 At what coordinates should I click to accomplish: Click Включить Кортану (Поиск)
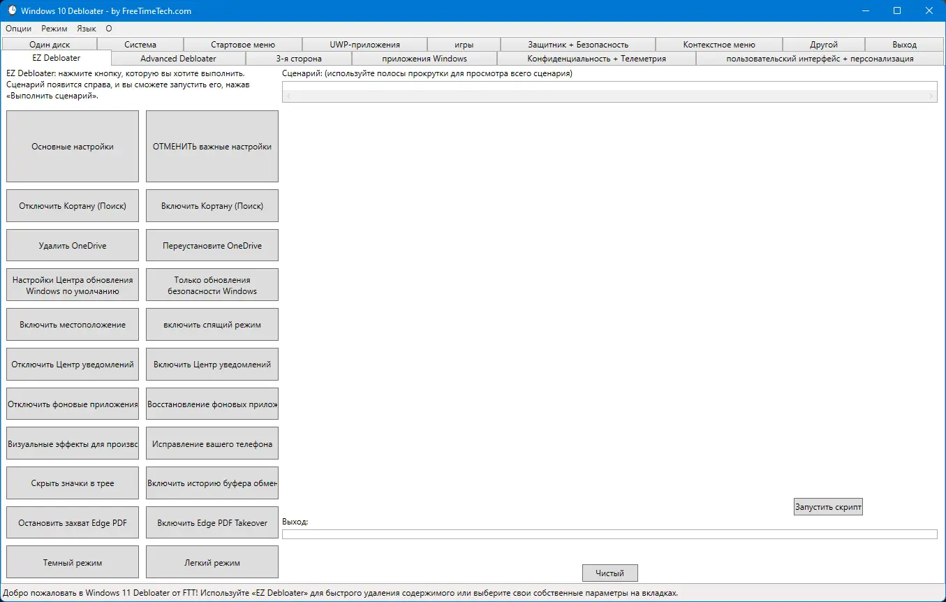tap(212, 206)
